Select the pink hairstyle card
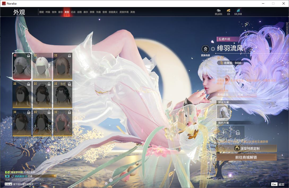289x188 pixels. tap(63, 123)
